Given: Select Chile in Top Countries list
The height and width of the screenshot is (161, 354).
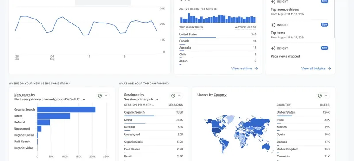Looking at the screenshot, I should coord(218,54).
